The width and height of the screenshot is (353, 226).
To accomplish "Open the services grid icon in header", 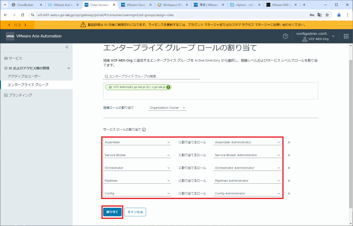I will tap(346, 36).
